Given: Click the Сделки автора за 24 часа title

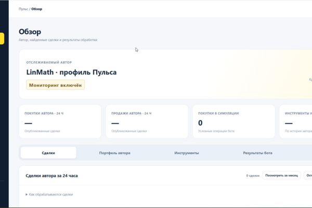Looking at the screenshot, I should (51, 176).
